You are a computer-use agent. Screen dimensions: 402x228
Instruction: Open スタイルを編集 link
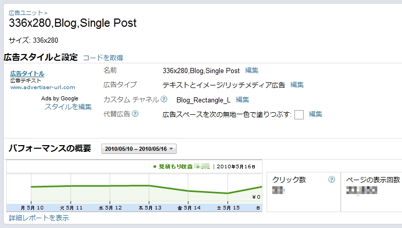68,107
